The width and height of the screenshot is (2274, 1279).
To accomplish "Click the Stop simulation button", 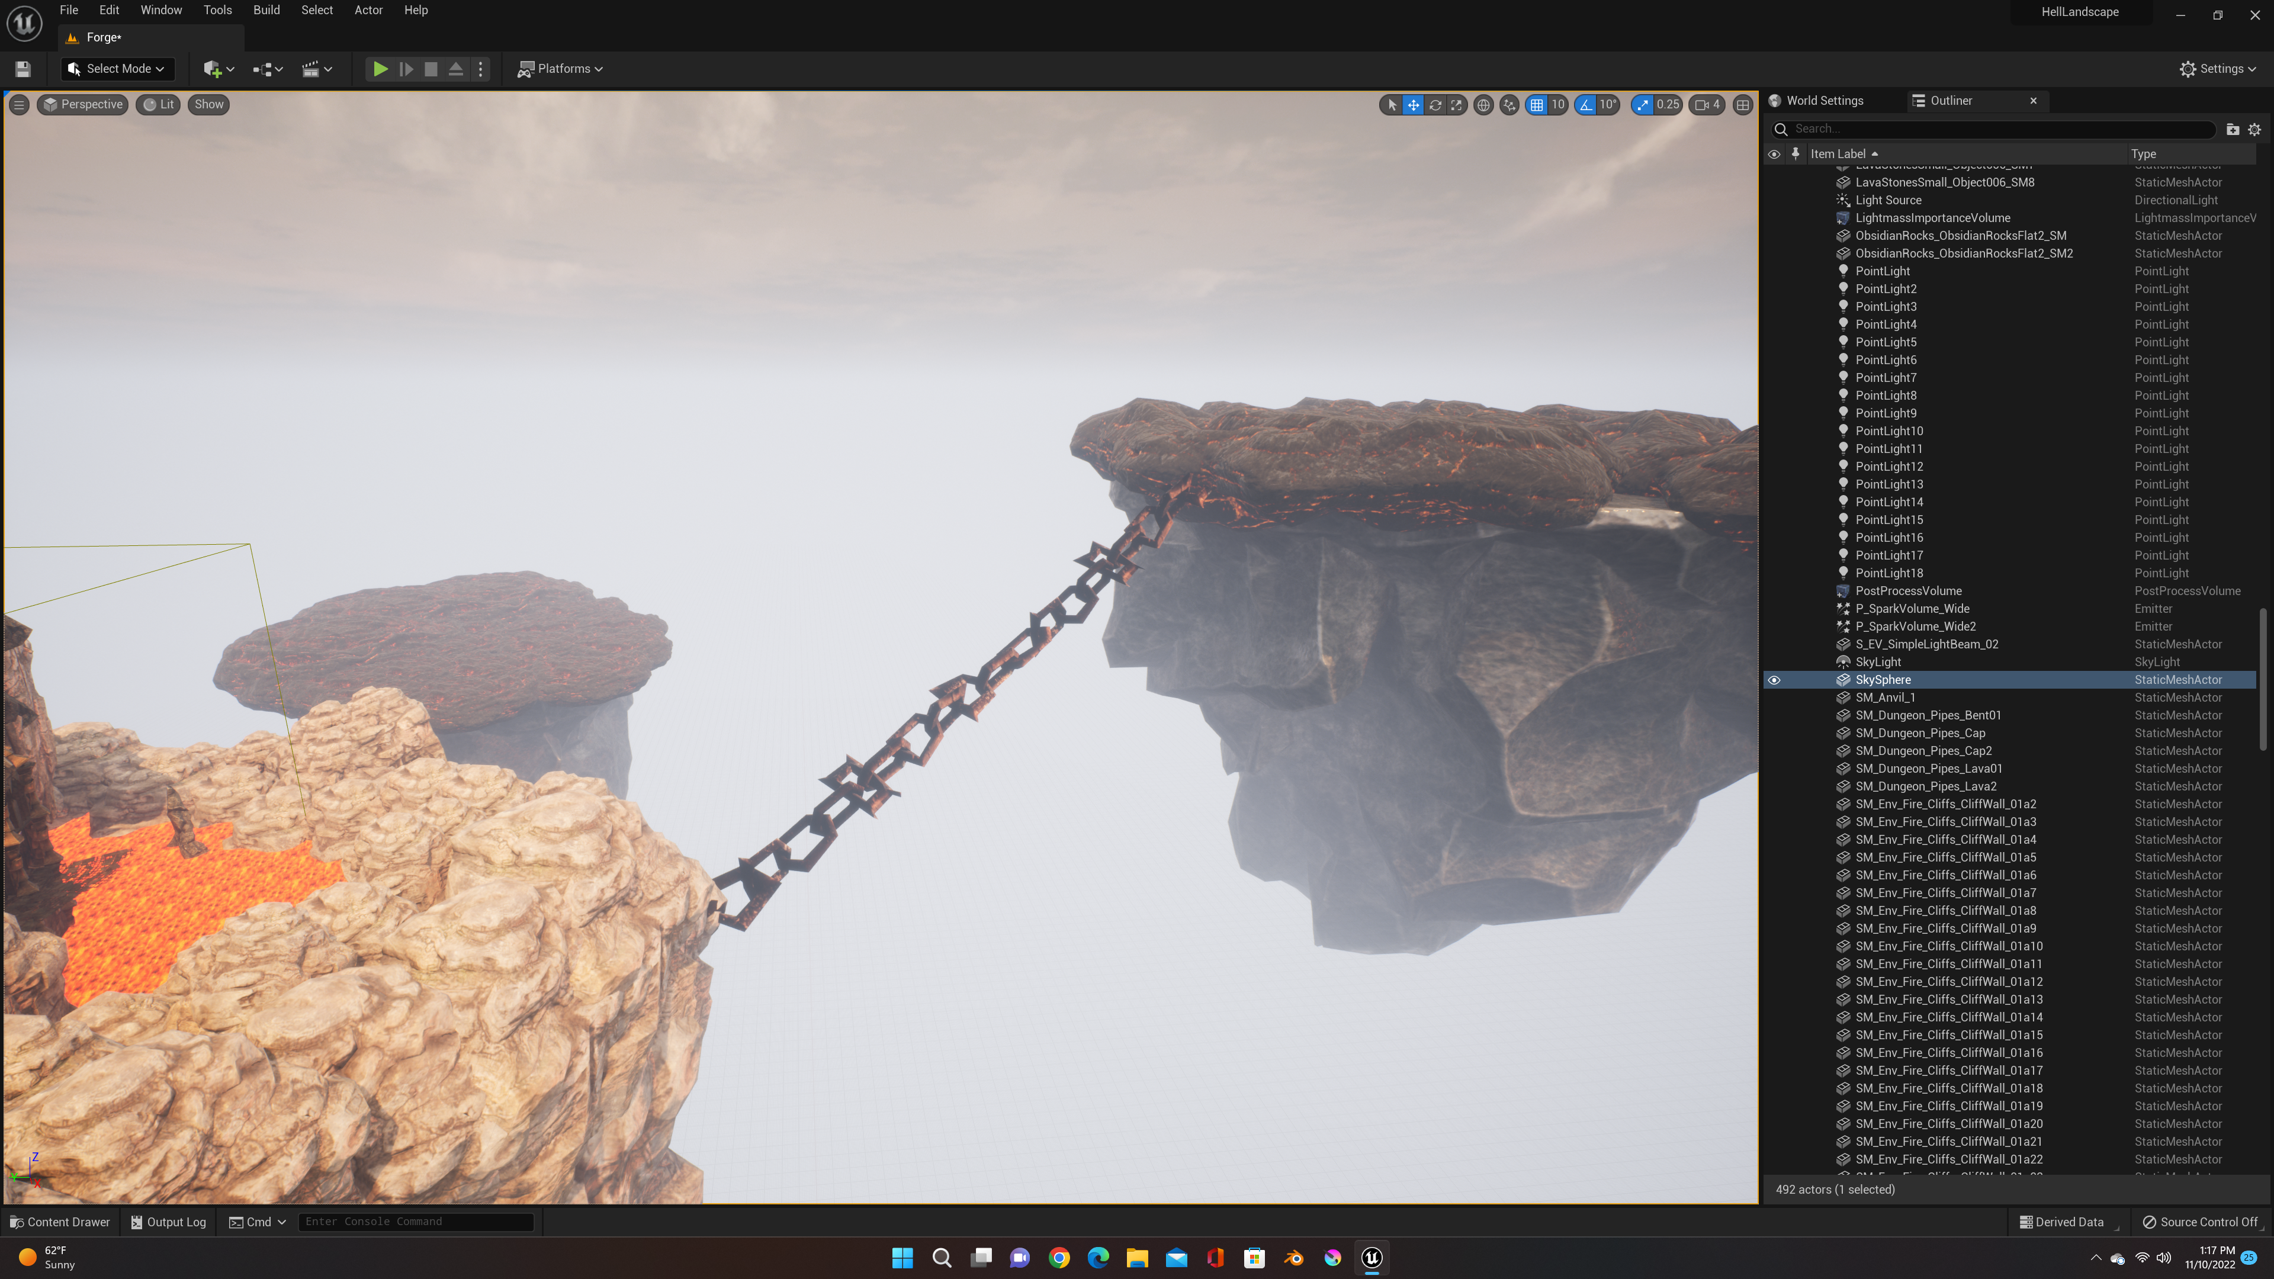I will (431, 69).
